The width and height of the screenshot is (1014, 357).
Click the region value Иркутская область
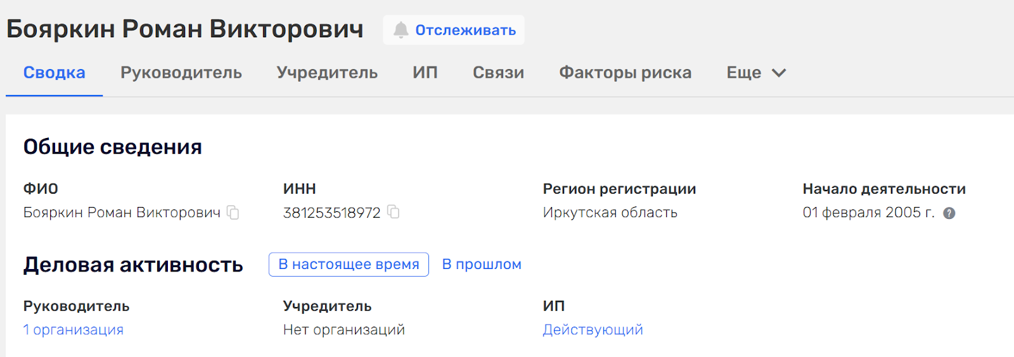[610, 213]
